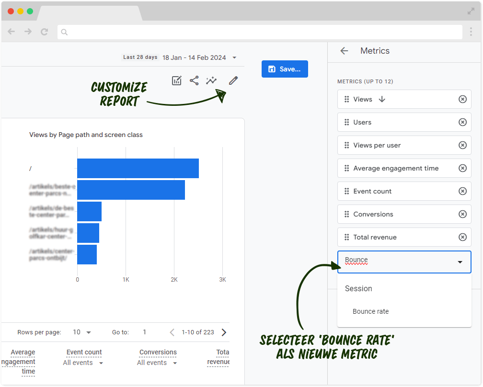Image resolution: width=483 pixels, height=387 pixels.
Task: Toggle the sort arrow on Views metric
Action: click(x=382, y=99)
